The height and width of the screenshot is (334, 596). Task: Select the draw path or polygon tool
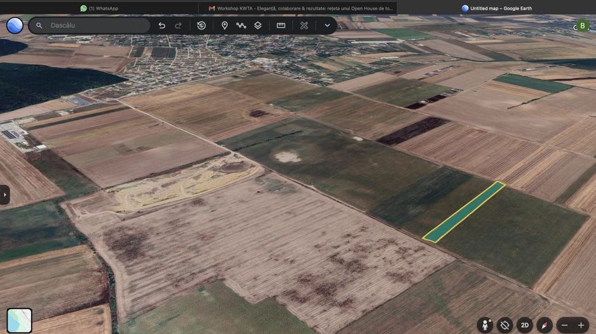pos(241,25)
